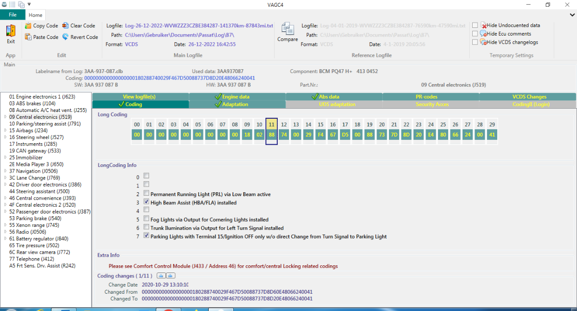The width and height of the screenshot is (577, 311).
Task: Expand 37 Navigation tree node
Action: 5,171
